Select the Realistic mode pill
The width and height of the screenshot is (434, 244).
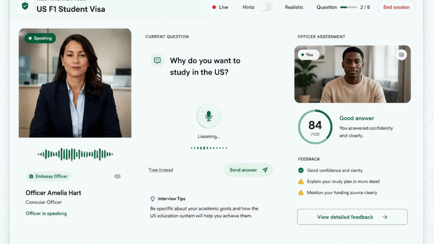[x=294, y=7]
